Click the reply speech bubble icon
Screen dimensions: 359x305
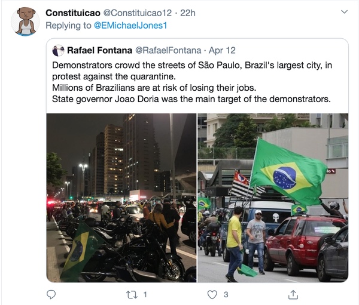click(x=51, y=294)
